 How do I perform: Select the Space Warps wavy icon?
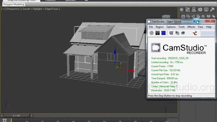click(x=209, y=17)
